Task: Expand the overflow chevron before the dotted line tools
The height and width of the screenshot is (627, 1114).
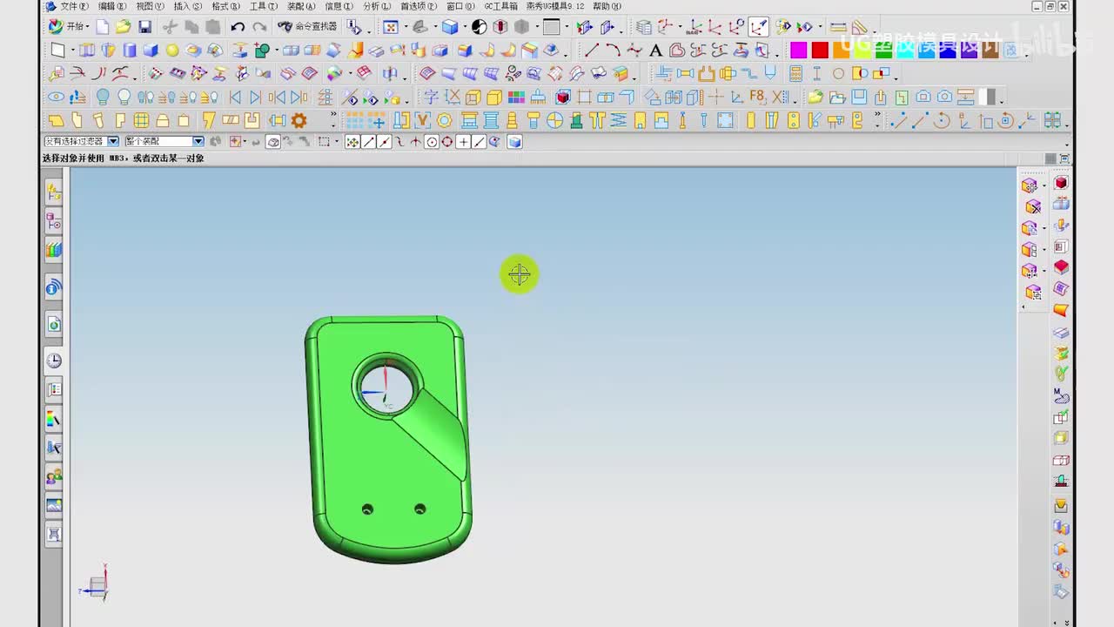Action: pyautogui.click(x=878, y=115)
